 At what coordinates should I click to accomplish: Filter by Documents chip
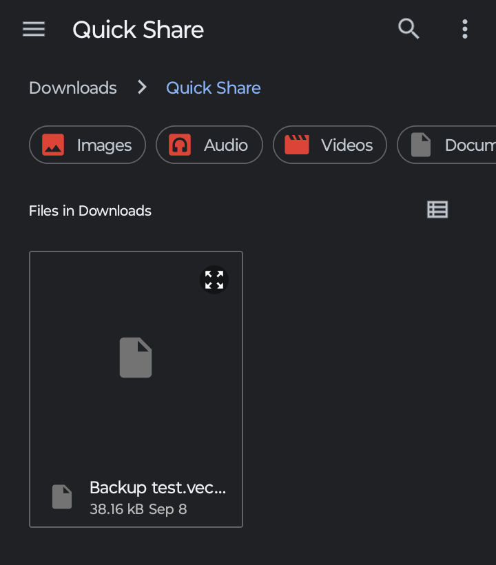click(446, 145)
